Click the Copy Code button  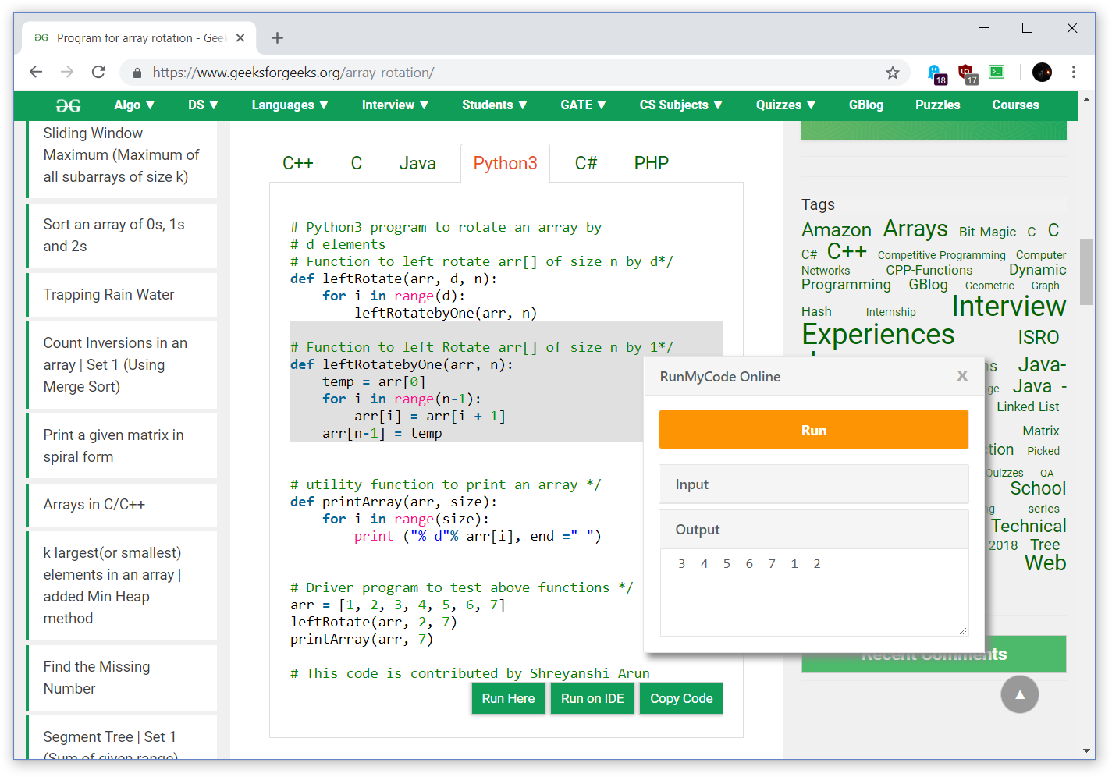(681, 698)
